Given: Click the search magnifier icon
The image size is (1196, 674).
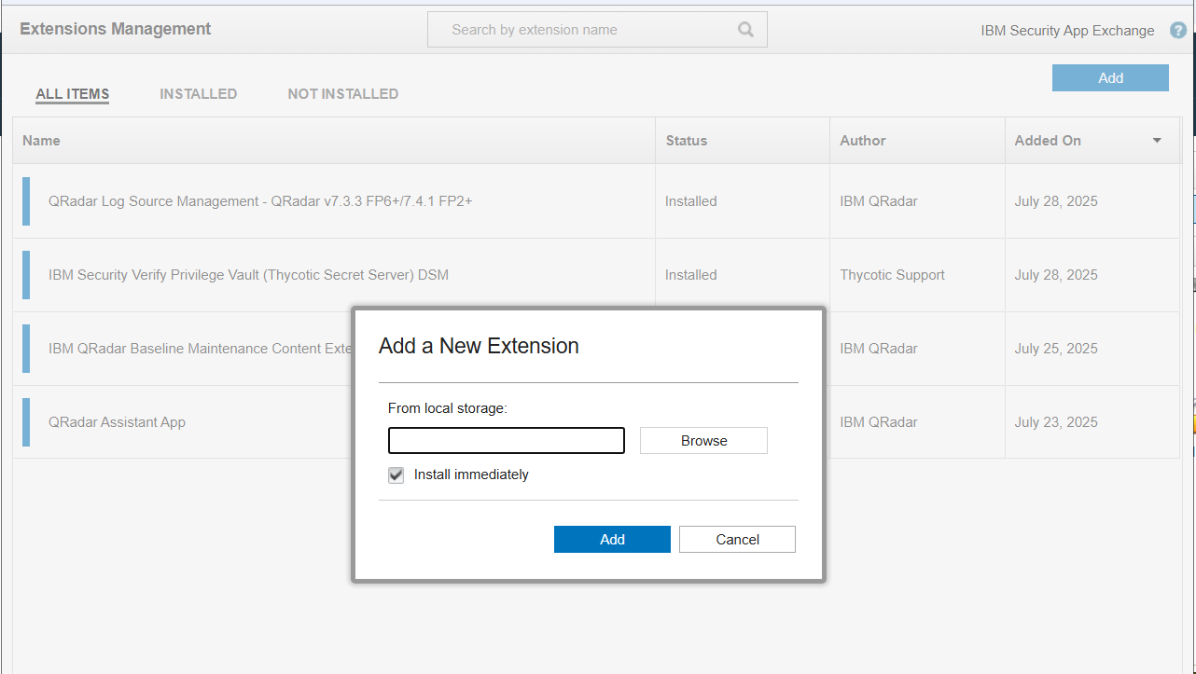Looking at the screenshot, I should 745,30.
